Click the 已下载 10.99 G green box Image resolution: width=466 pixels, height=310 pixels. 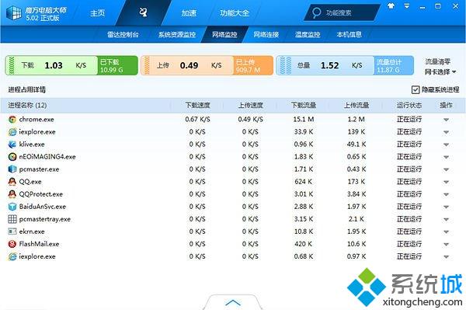pos(118,65)
